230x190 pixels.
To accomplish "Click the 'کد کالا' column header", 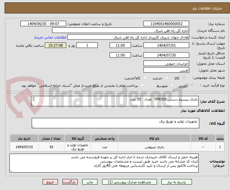I will coord(203,138).
